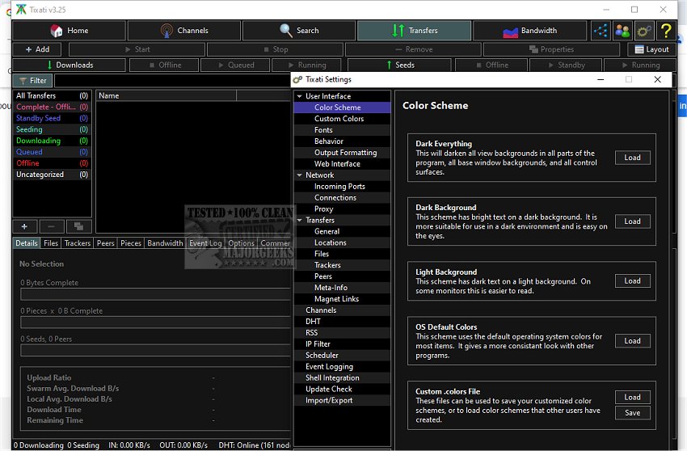687x451 pixels.
Task: Collapse the User Interface tree section
Action: (x=299, y=96)
